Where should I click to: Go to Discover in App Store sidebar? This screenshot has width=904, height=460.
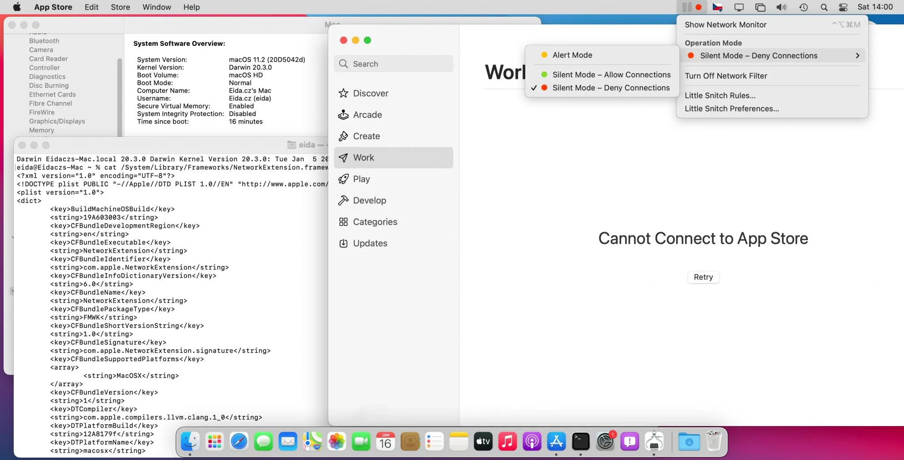click(393, 93)
